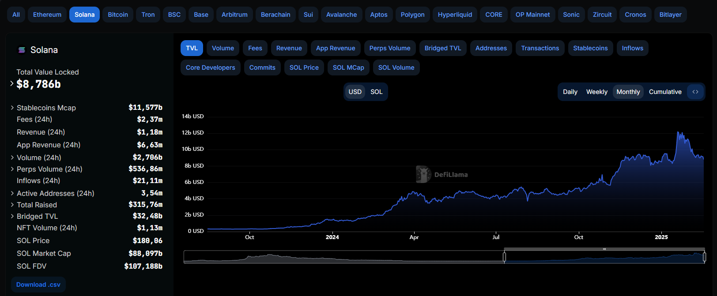Screen dimensions: 717x296
Task: Click the SOL Market Cap value $88,097b
Action: point(145,253)
